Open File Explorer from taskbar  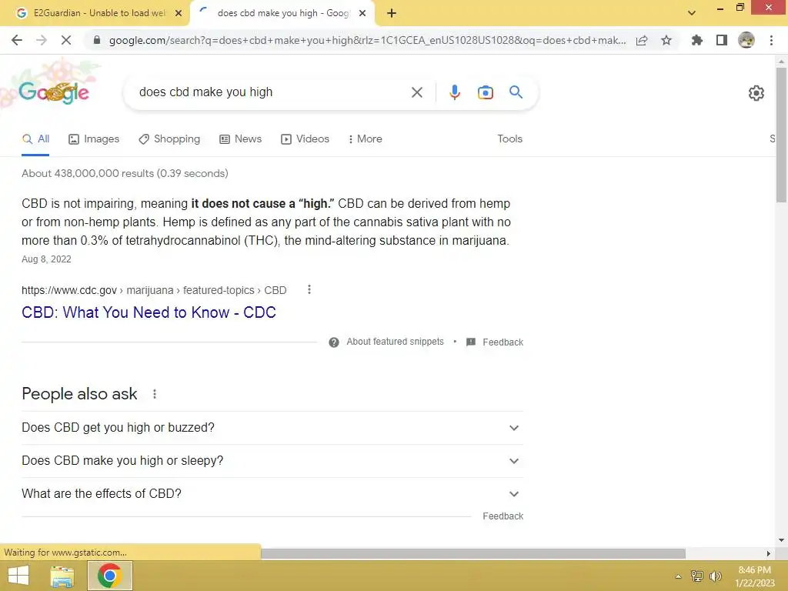[62, 576]
